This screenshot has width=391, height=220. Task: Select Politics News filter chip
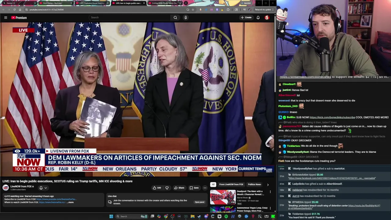[x=254, y=184]
